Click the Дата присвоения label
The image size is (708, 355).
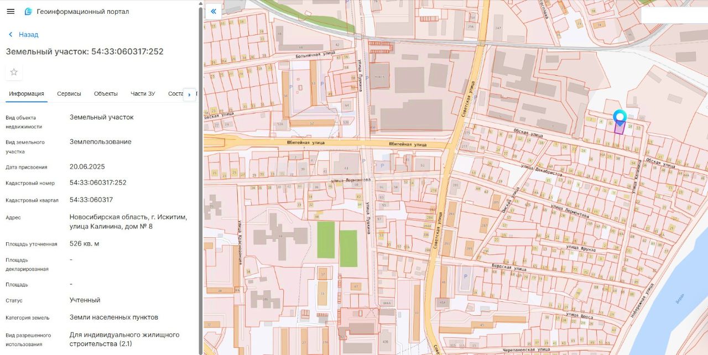point(27,167)
